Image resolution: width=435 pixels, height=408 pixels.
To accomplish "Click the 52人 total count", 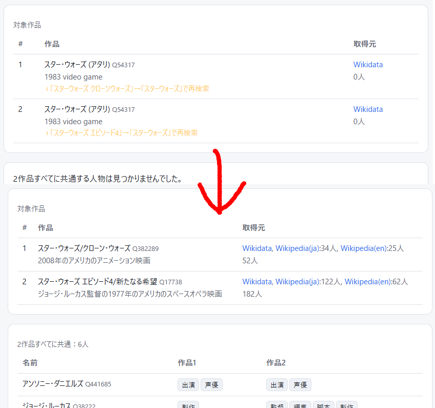I will point(250,261).
